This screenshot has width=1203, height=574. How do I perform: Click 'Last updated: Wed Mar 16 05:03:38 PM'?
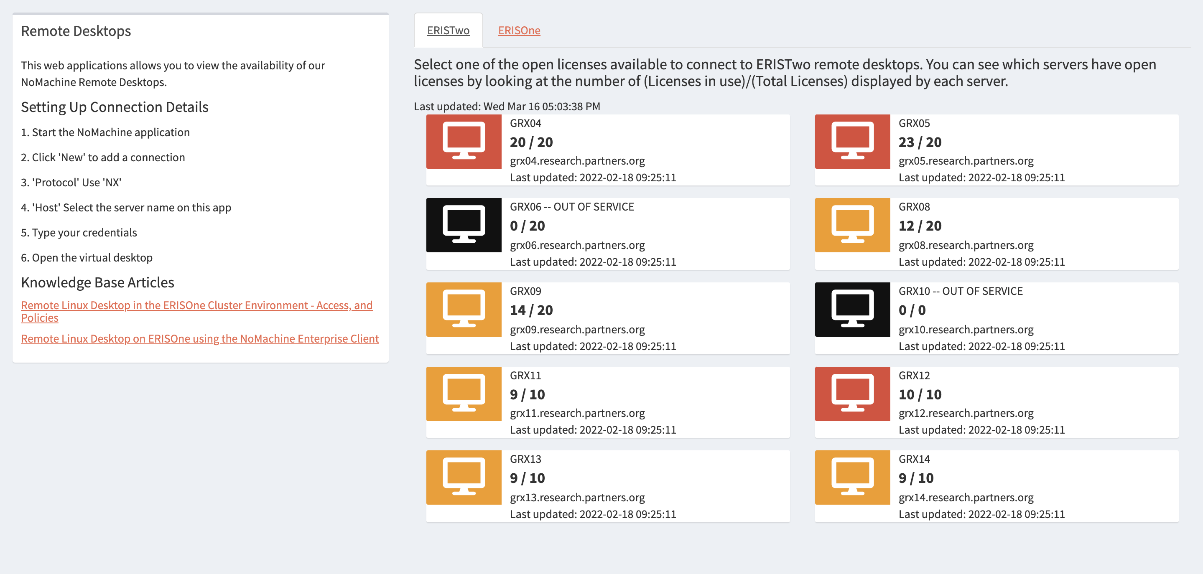[507, 107]
